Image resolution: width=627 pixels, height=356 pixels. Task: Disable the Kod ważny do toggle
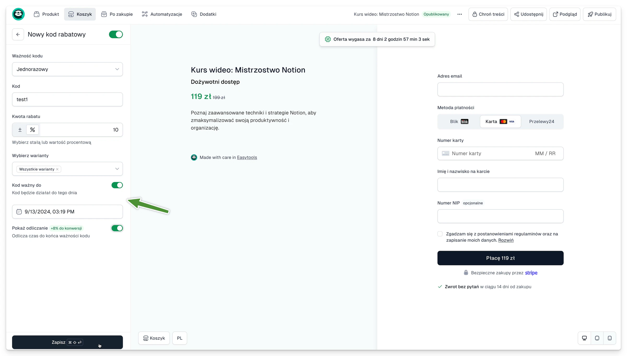(117, 185)
